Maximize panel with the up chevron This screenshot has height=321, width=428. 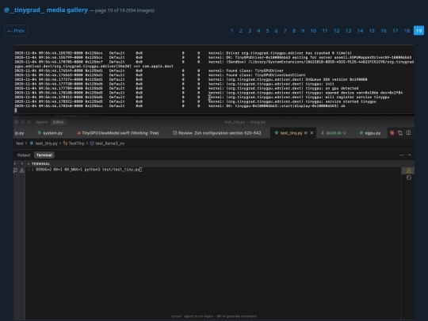(x=410, y=155)
